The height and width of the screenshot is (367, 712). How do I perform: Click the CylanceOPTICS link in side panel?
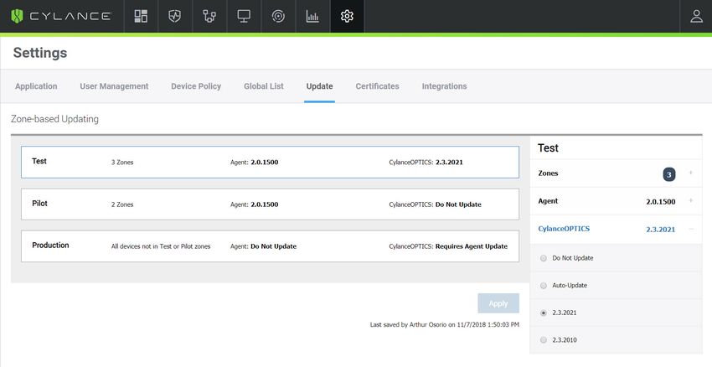(x=564, y=229)
